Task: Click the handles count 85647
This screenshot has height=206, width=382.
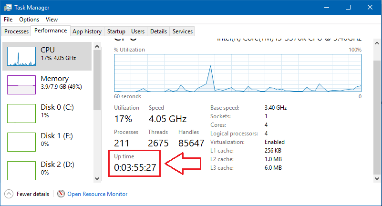Action: coord(191,143)
